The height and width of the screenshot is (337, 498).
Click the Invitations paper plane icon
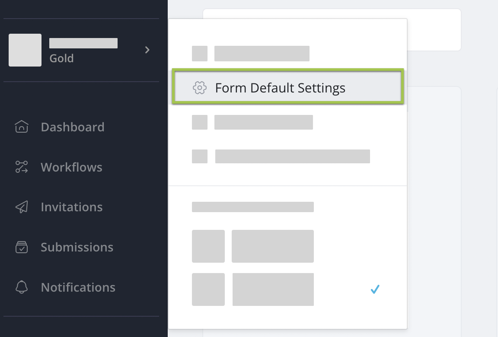click(22, 207)
